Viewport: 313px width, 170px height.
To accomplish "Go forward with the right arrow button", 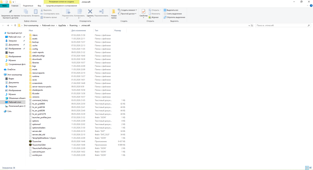I will coord(8,26).
